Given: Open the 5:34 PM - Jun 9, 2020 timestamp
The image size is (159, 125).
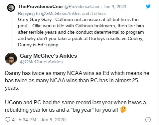Looking at the screenshot, I should [42, 120].
